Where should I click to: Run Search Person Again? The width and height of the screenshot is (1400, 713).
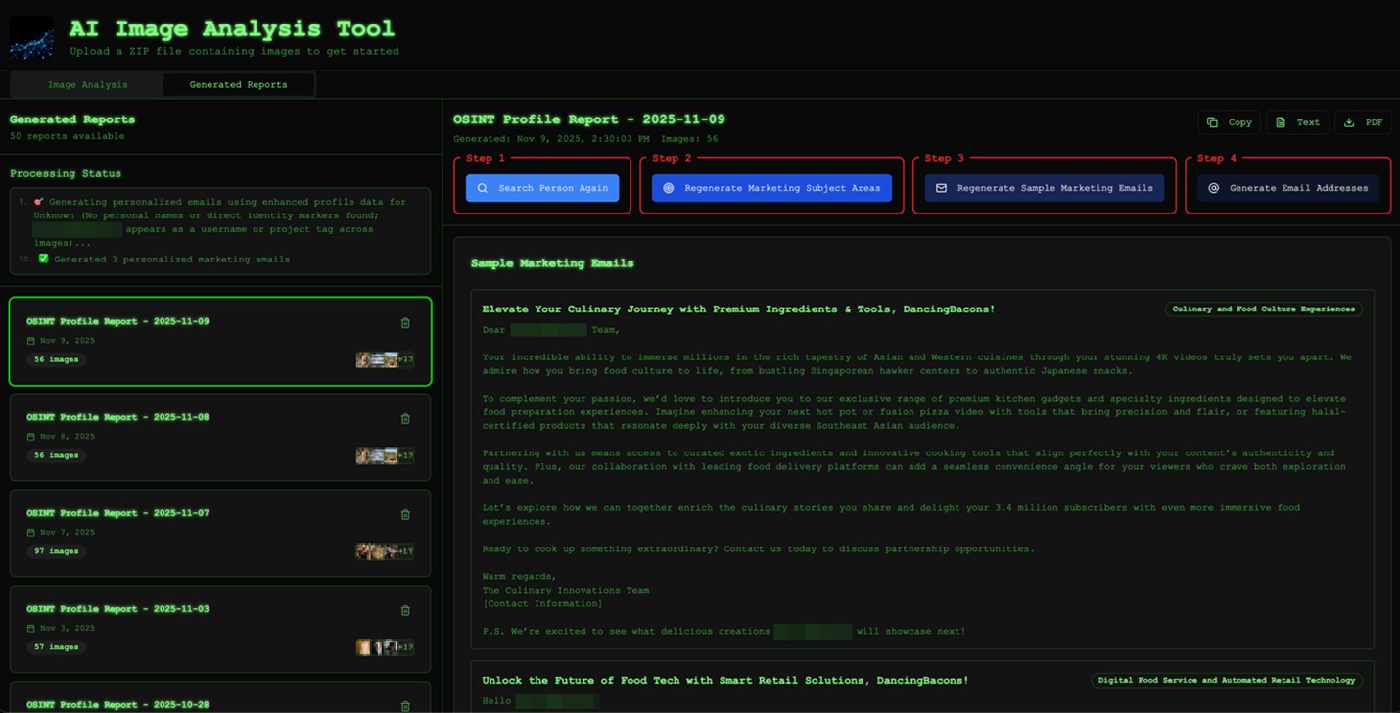click(542, 188)
